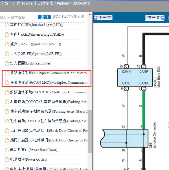Click CANL pin 6 connector circle
The height and width of the screenshot is (170, 169).
pyautogui.click(x=126, y=89)
